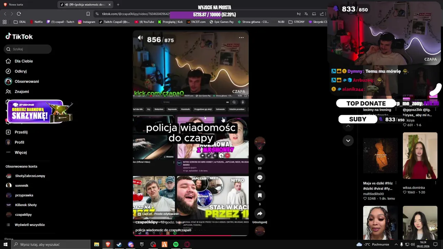Reload the page

coord(19,14)
